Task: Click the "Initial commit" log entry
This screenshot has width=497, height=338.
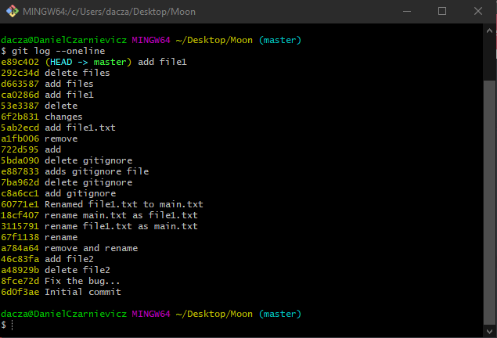Action: (83, 292)
